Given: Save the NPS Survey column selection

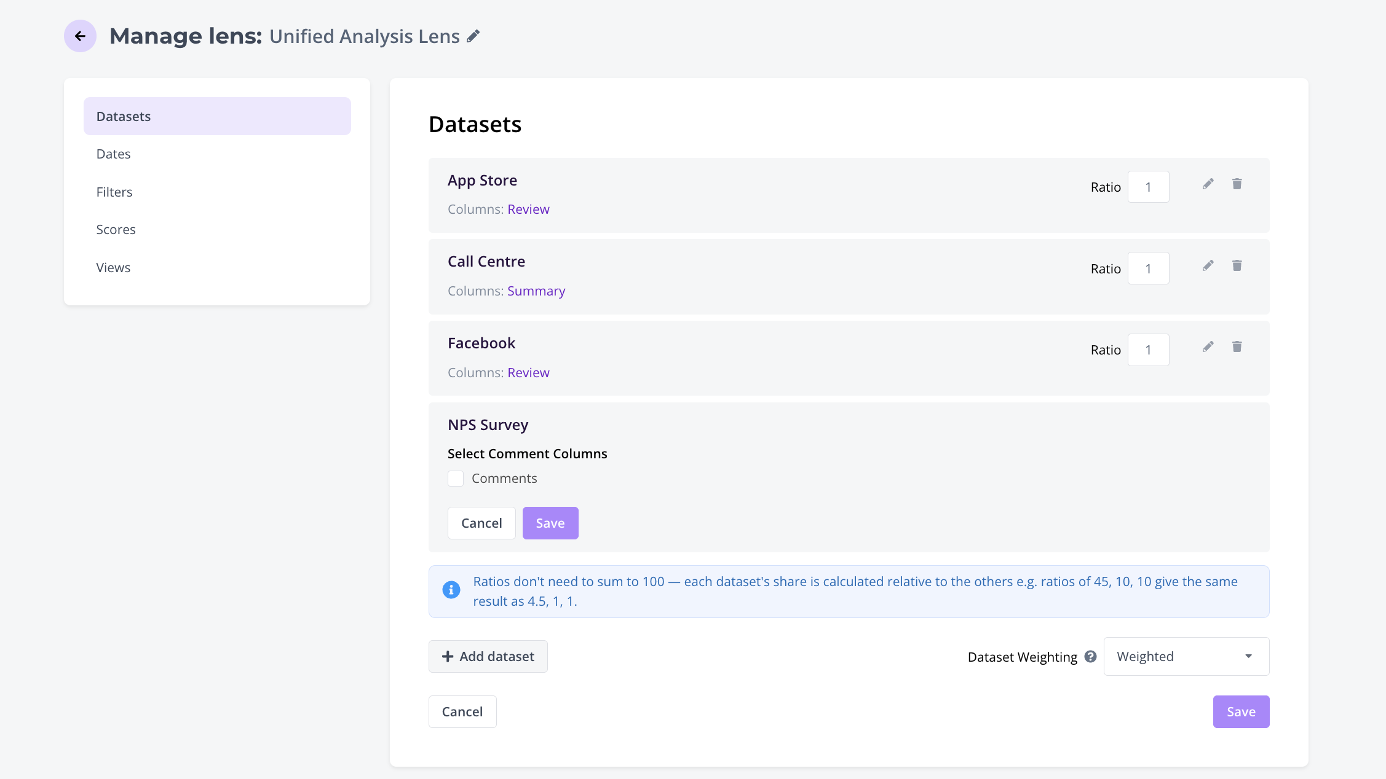Looking at the screenshot, I should click(550, 523).
